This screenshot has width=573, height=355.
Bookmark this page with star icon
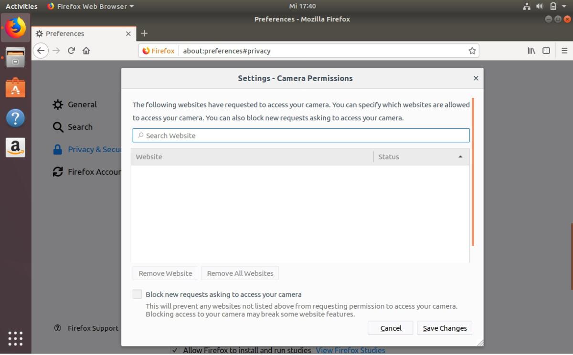tap(472, 51)
